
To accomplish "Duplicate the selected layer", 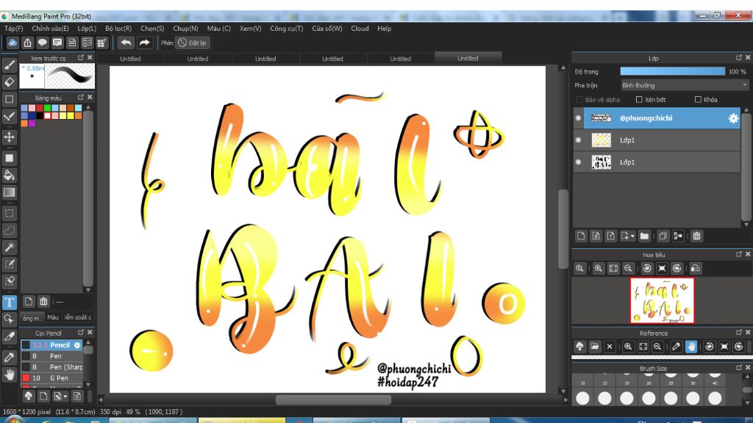I will click(663, 236).
